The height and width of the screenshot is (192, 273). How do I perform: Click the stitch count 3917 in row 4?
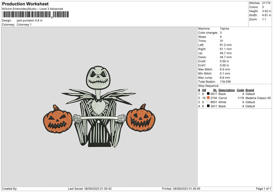[214, 106]
